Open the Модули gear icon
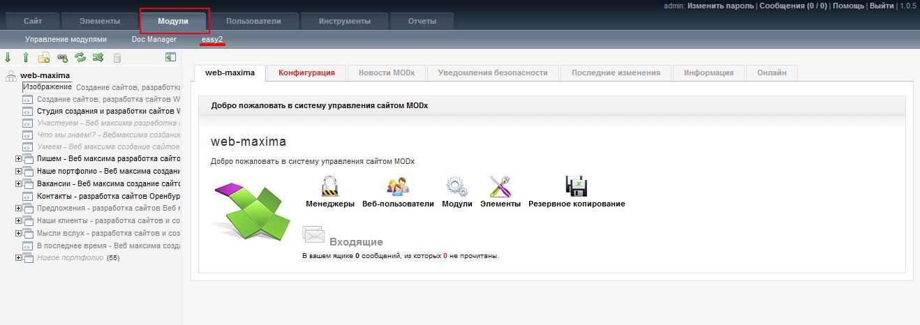This screenshot has height=325, width=920. [x=457, y=186]
